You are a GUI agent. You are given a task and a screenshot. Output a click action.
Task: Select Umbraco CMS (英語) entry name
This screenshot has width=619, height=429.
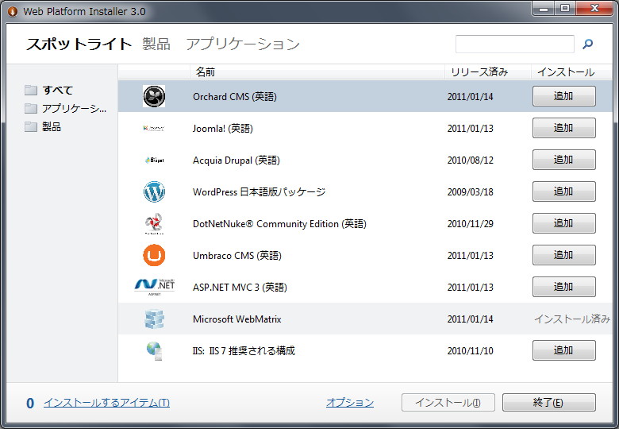pyautogui.click(x=236, y=256)
